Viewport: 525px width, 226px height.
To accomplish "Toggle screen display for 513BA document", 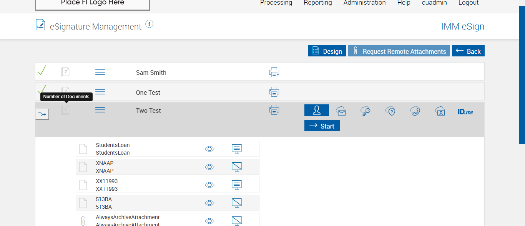I will click(237, 203).
